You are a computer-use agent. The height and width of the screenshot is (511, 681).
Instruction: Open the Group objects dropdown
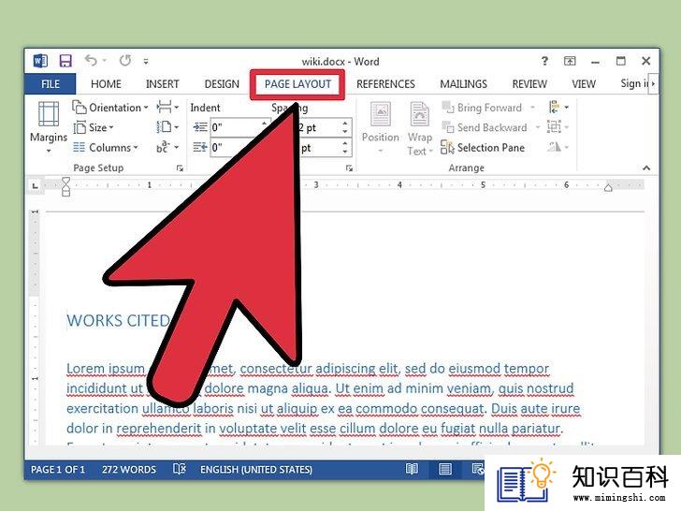pyautogui.click(x=558, y=127)
